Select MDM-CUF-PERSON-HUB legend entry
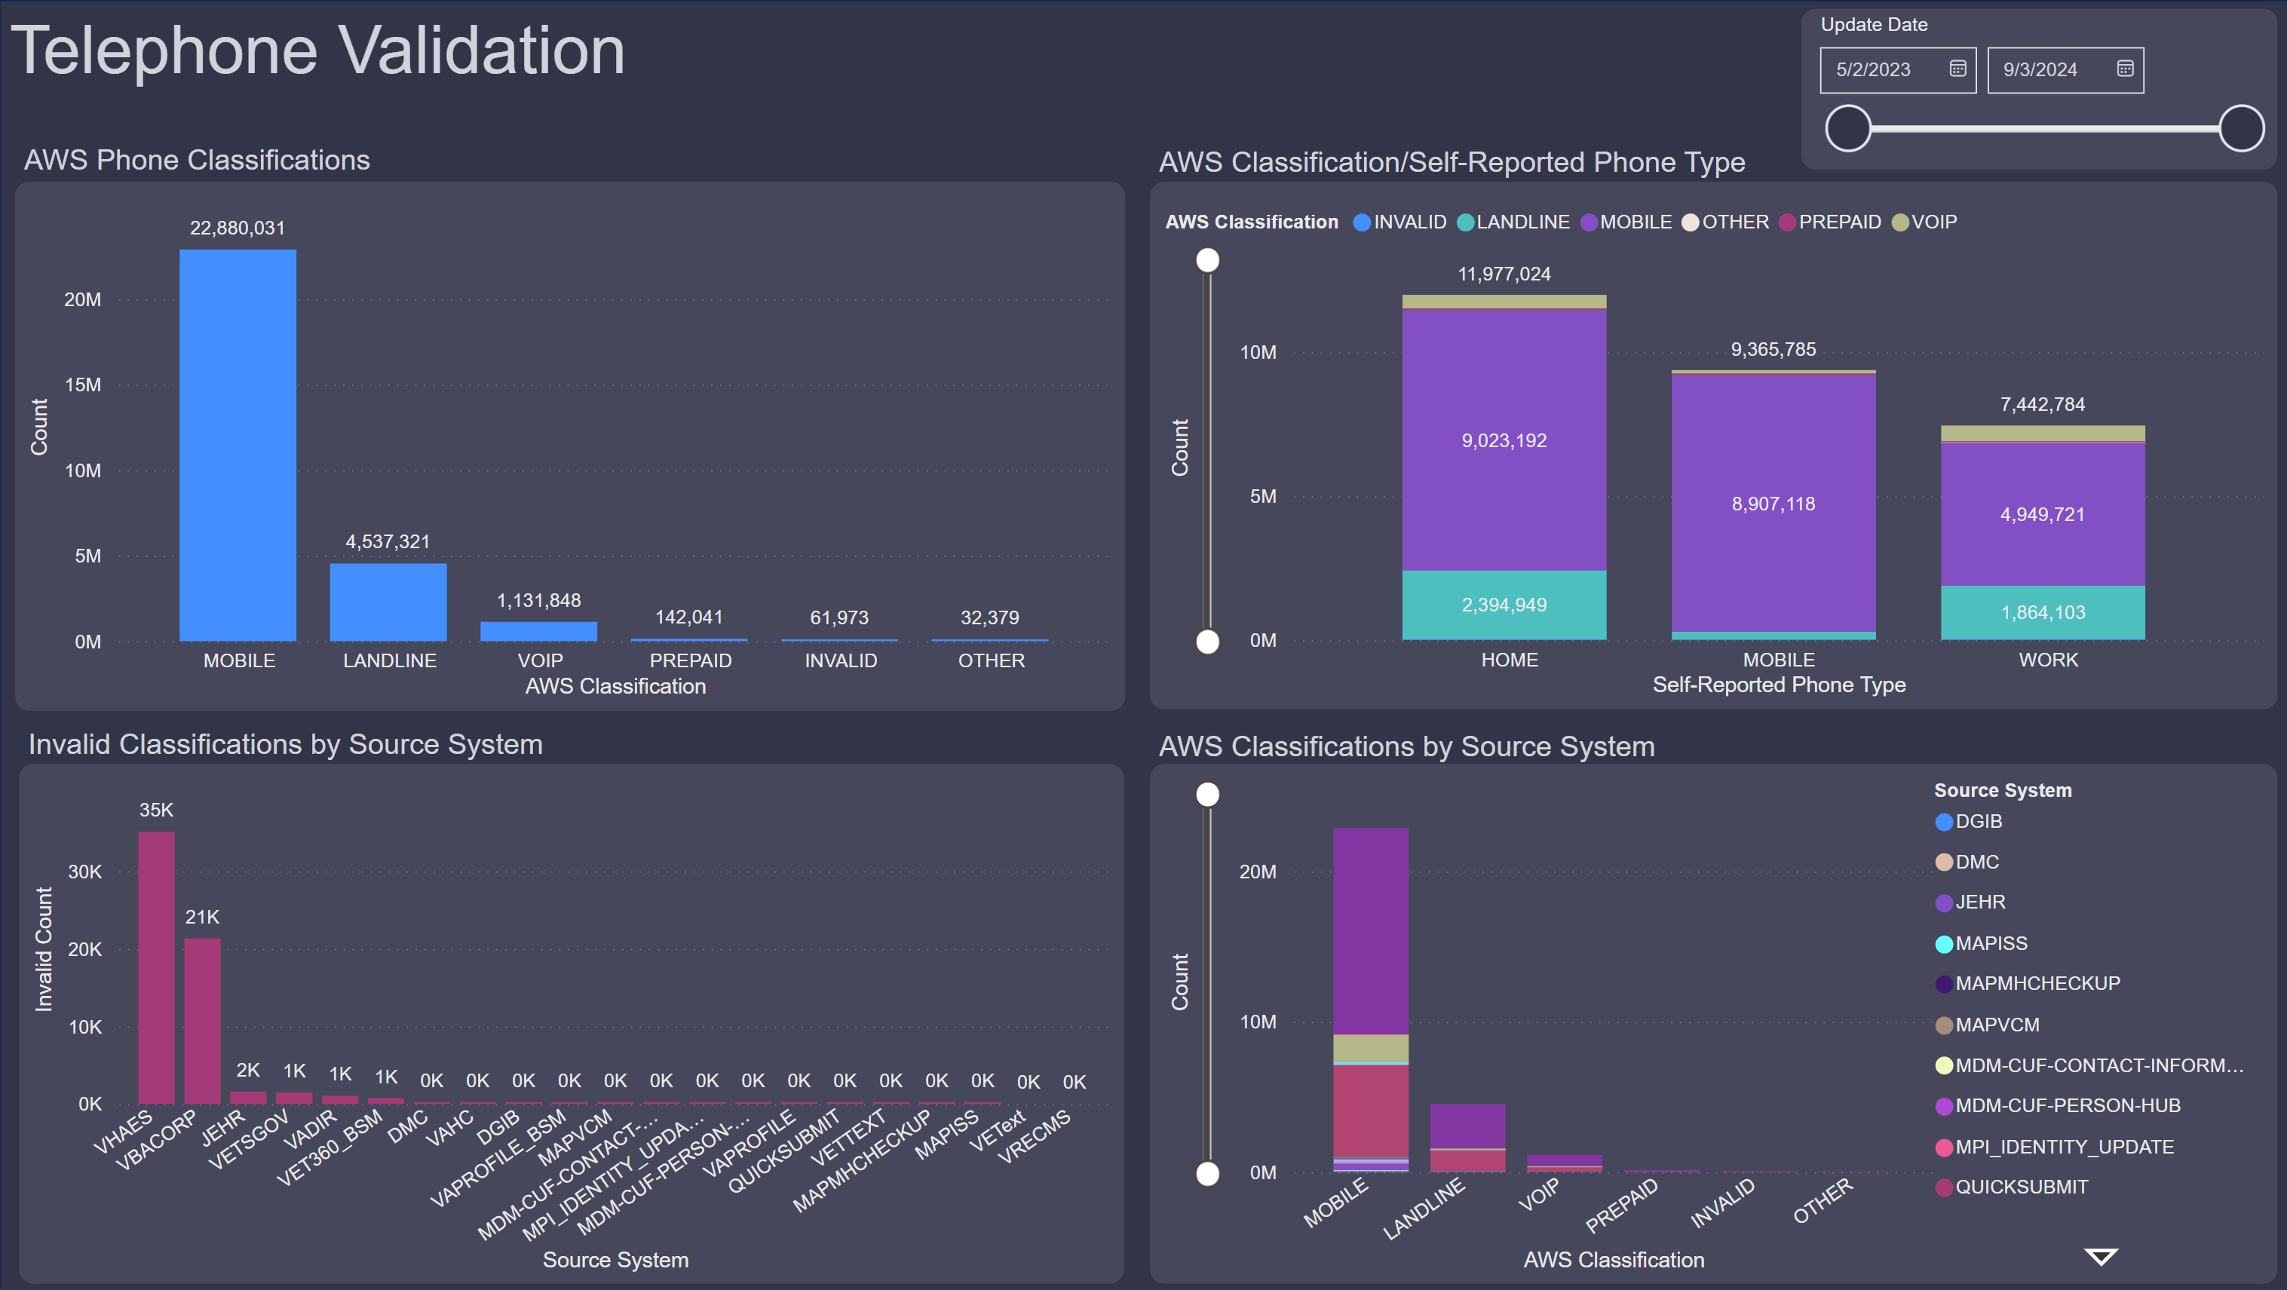The width and height of the screenshot is (2287, 1290). pos(2057,1105)
